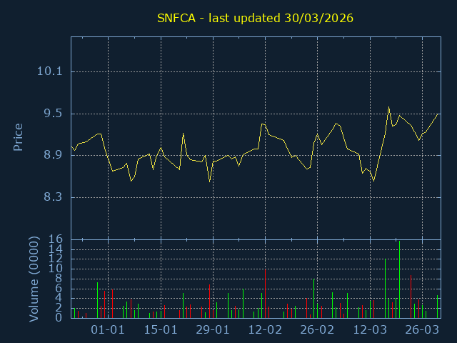This screenshot has width=457, height=343.
Task: Click the 9.5 price axis label
Action: tap(53, 114)
